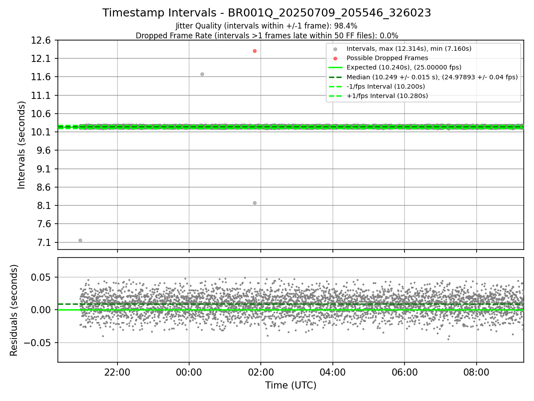Click the gray outlier point near 8.1 seconds

tap(255, 203)
